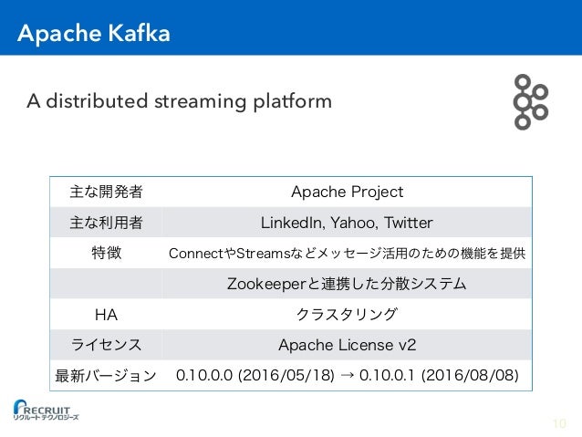This screenshot has height=437, width=582.
Task: Click the "LinkedIn, Yahoo, Twitter" cell
Action: point(347,222)
